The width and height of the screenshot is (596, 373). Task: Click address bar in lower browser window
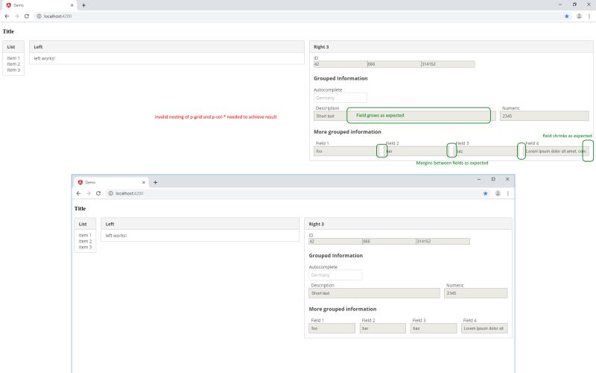coord(299,193)
